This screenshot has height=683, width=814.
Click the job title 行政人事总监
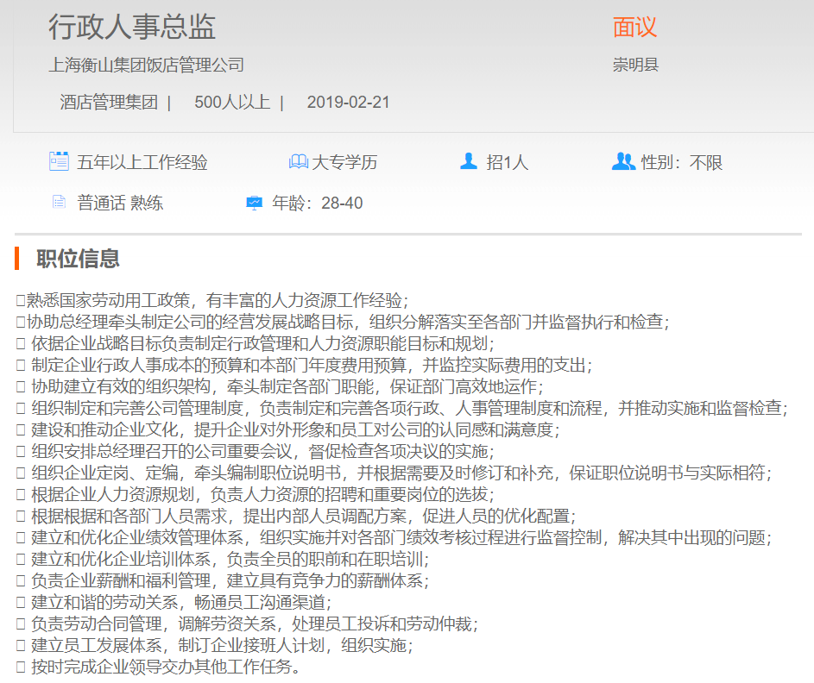(x=132, y=27)
